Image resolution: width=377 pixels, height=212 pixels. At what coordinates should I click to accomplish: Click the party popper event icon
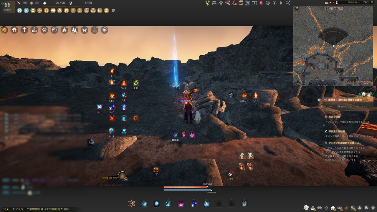228,3
